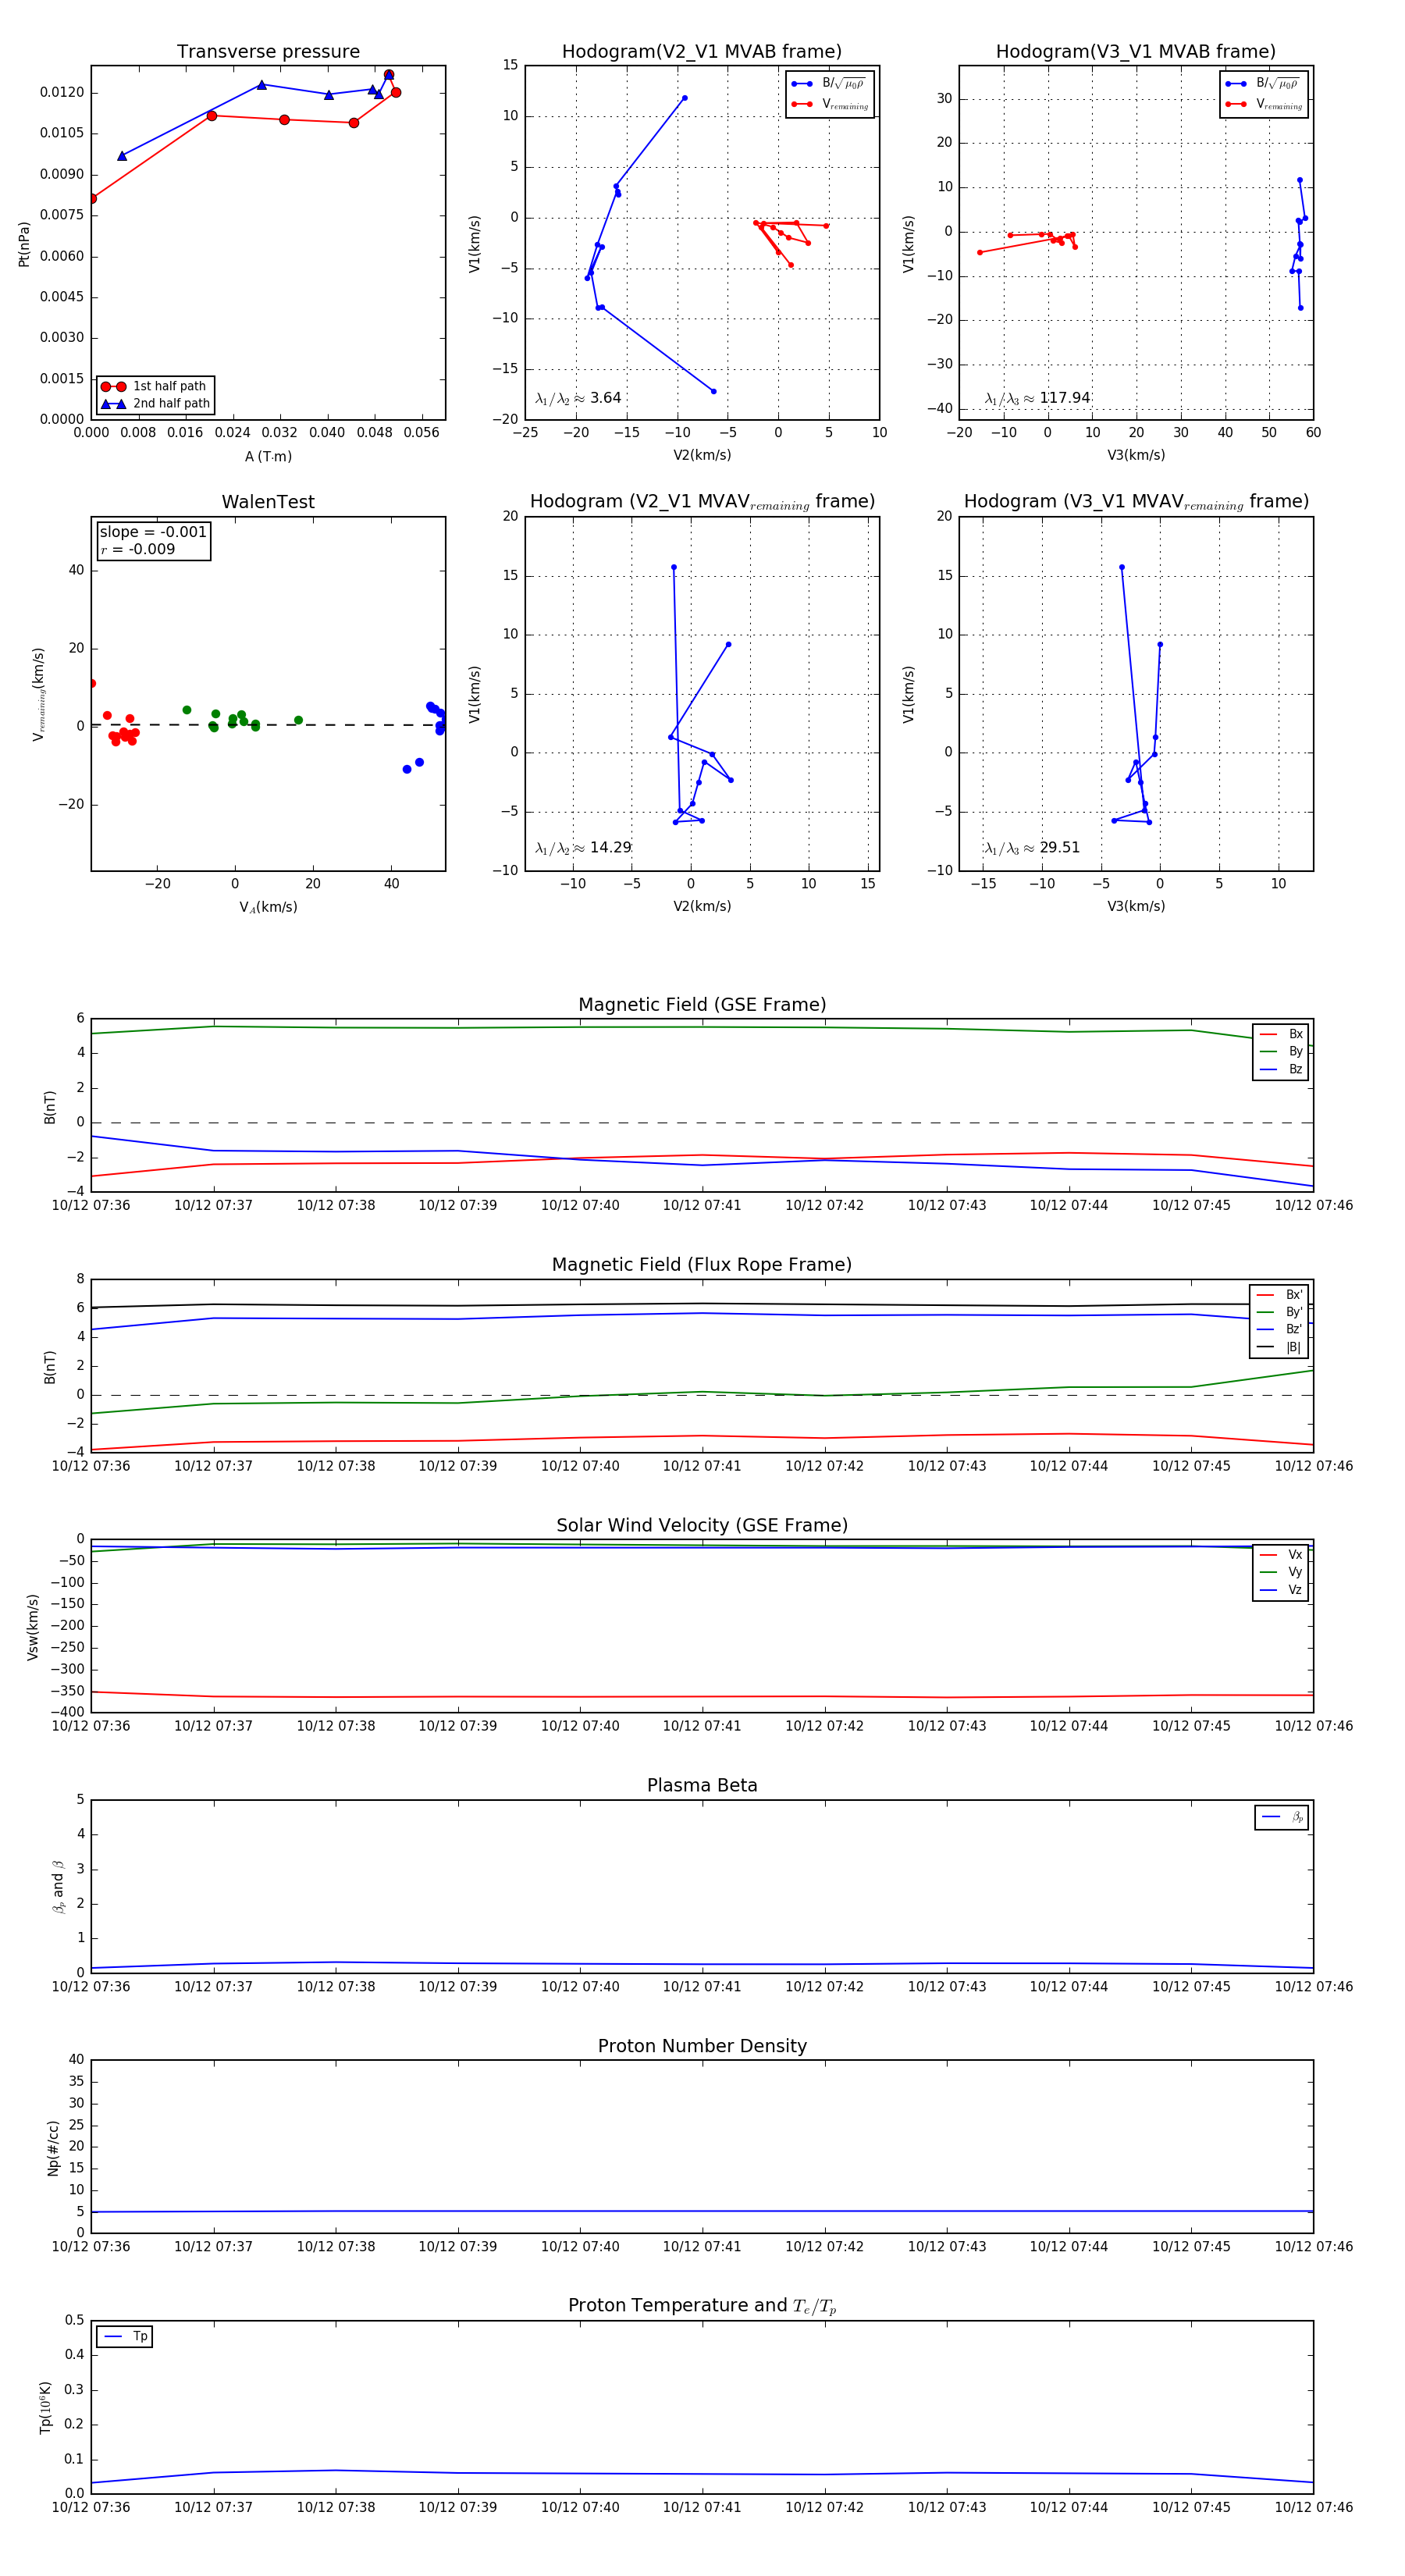Click the 'Solar Wind Velocity (GSE Frame)' title
The image size is (1405, 2576).
click(x=702, y=1525)
